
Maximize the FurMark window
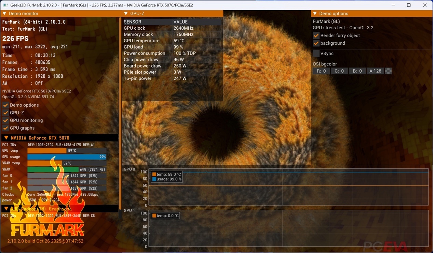(409, 5)
